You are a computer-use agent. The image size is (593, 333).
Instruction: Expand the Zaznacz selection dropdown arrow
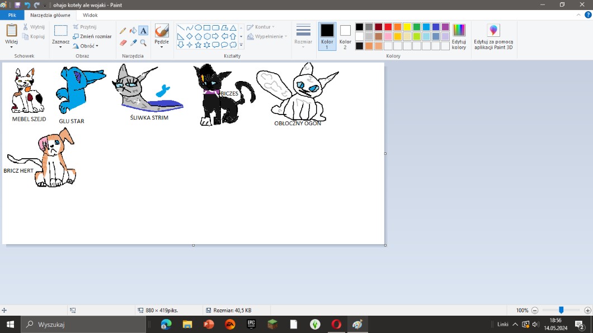(x=60, y=47)
